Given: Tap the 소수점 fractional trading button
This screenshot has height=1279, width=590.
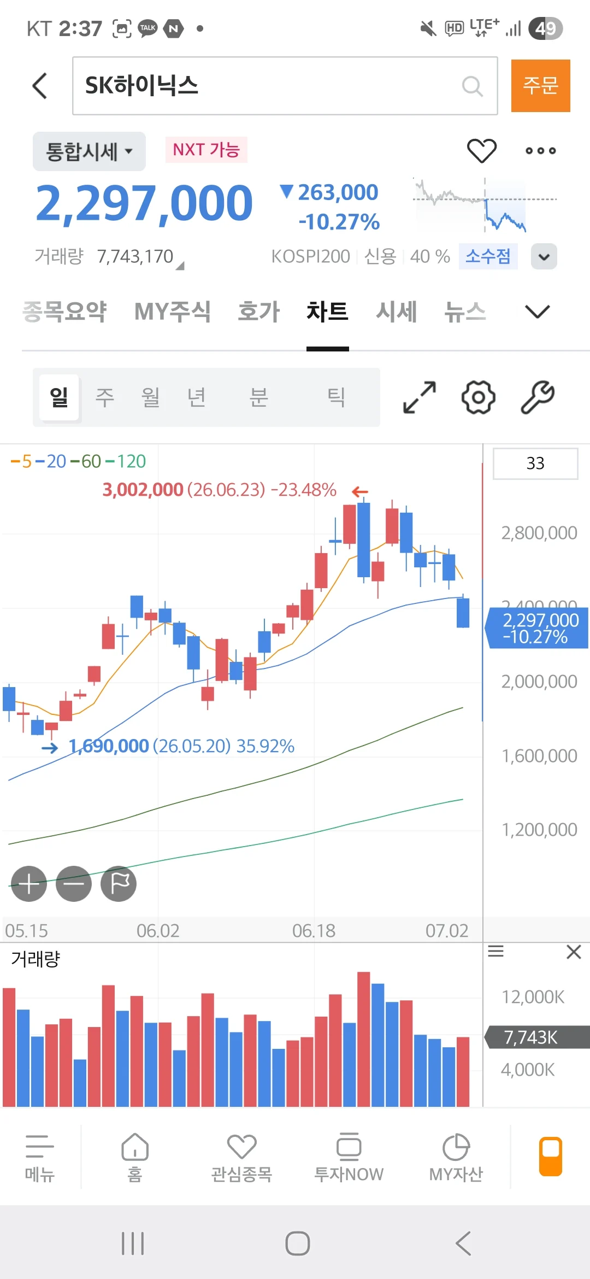Looking at the screenshot, I should coord(488,256).
